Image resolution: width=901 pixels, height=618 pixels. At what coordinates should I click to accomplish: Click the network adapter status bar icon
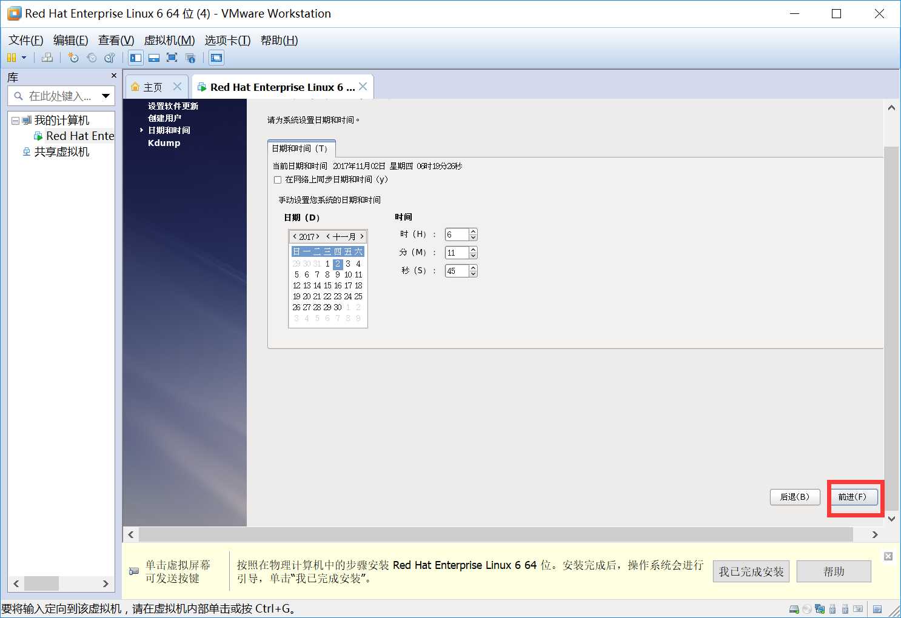pos(820,609)
